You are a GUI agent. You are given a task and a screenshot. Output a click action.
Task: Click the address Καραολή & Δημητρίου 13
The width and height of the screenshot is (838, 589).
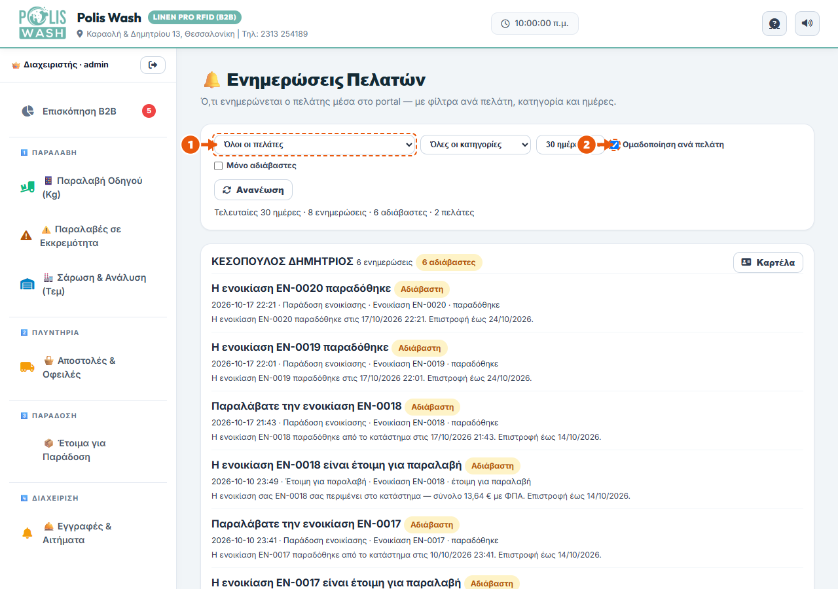pos(134,34)
